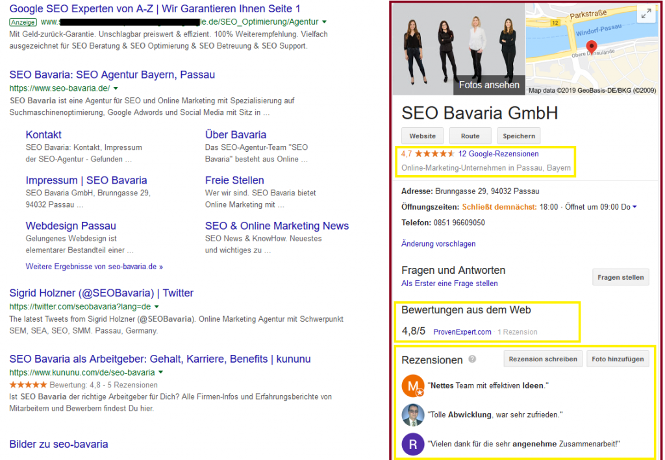Image resolution: width=665 pixels, height=460 pixels.
Task: Click the 4,8/5 web rating score
Action: point(413,332)
